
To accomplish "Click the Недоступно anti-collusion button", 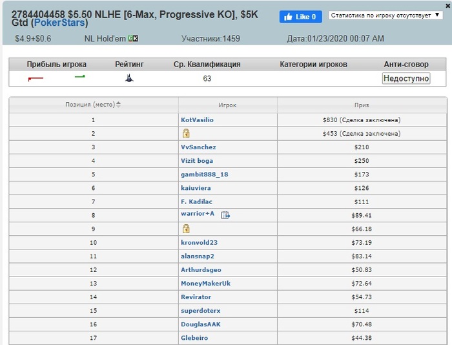I will 406,78.
